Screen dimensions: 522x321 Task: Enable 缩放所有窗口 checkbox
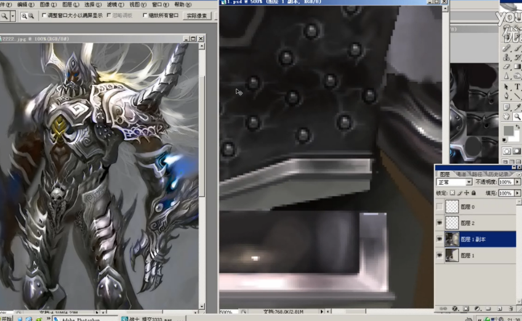pyautogui.click(x=145, y=15)
